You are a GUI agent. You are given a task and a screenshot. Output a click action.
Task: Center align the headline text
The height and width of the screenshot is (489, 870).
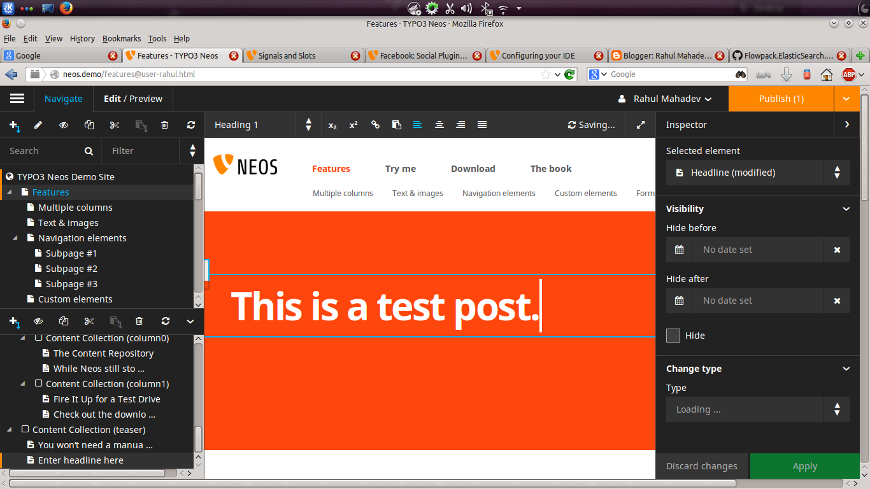point(439,125)
